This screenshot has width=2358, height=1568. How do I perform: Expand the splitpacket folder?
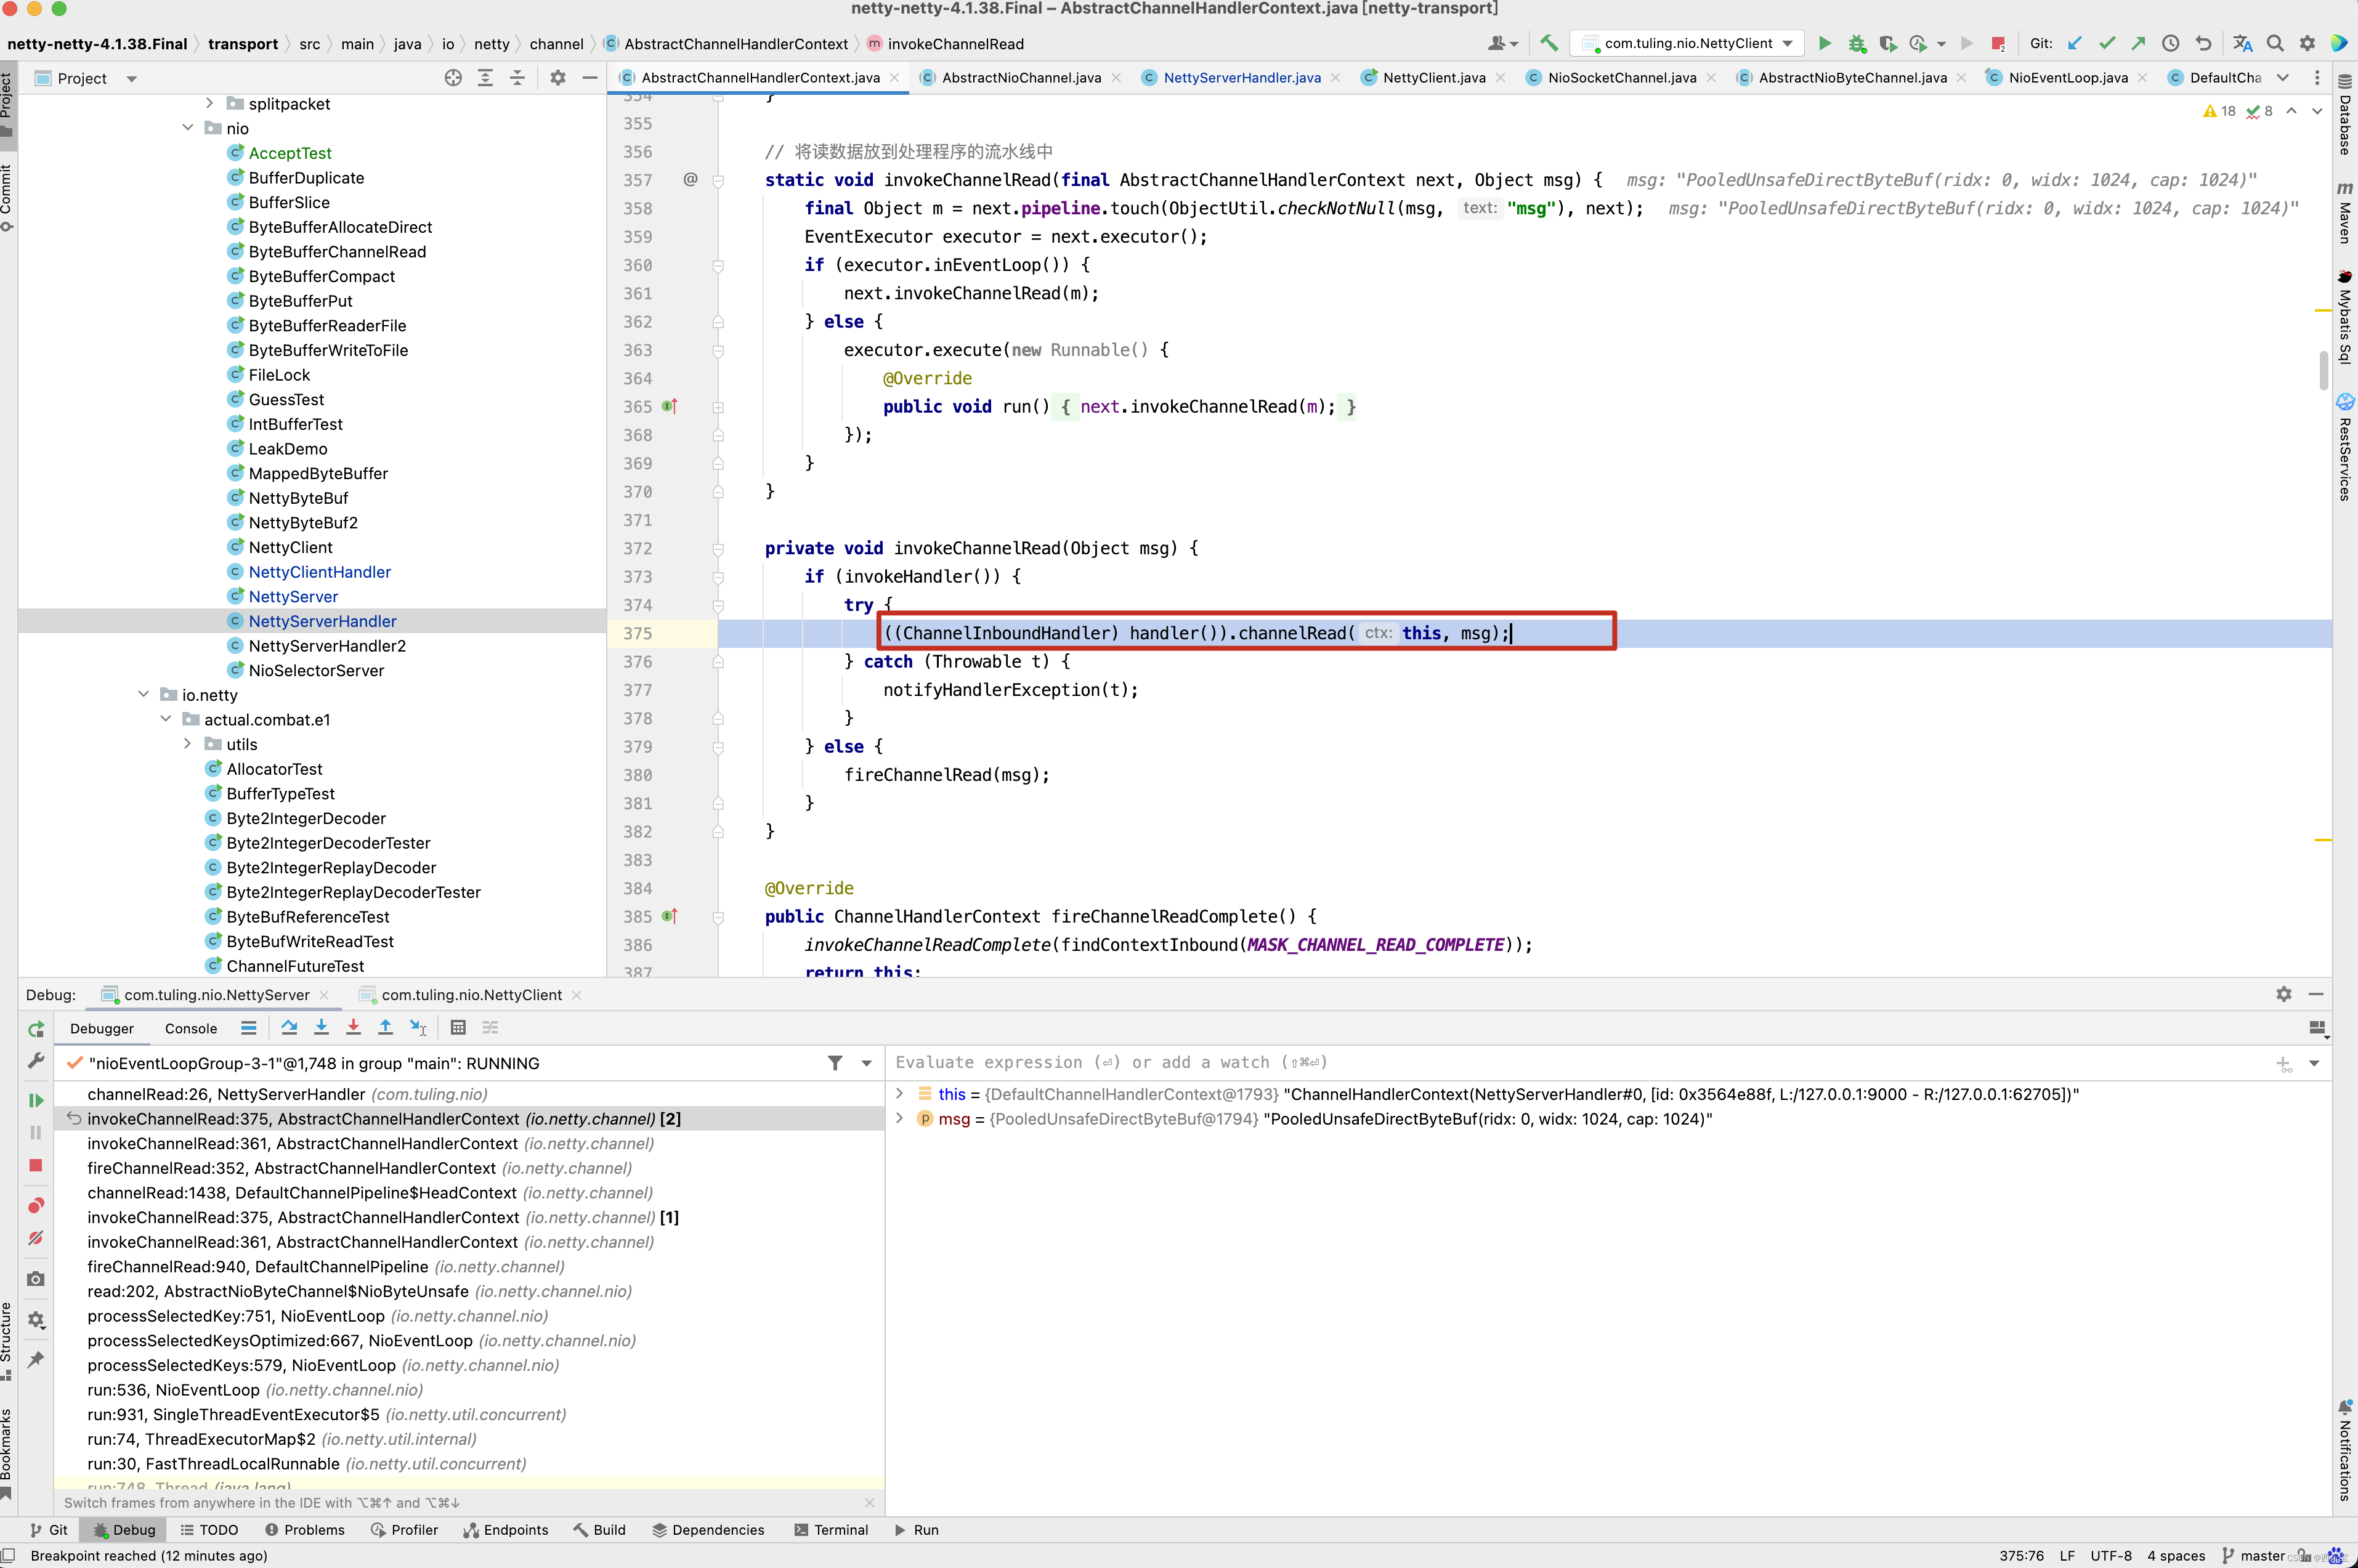click(x=209, y=103)
